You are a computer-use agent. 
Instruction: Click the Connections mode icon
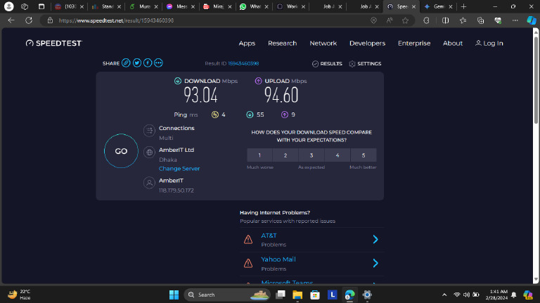coord(149,131)
